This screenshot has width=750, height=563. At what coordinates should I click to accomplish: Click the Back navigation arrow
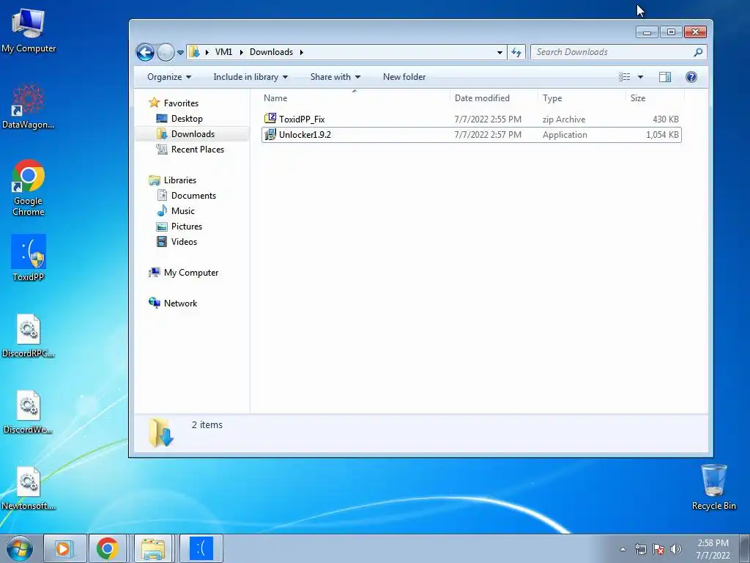[146, 52]
